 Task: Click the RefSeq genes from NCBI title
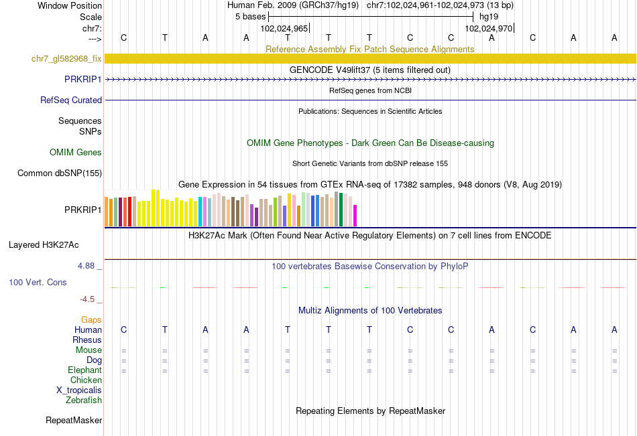click(370, 90)
